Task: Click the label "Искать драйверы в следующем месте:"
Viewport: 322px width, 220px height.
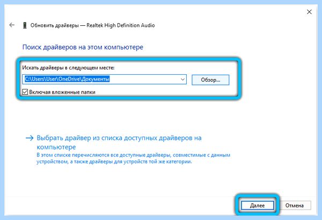Action: [68, 67]
